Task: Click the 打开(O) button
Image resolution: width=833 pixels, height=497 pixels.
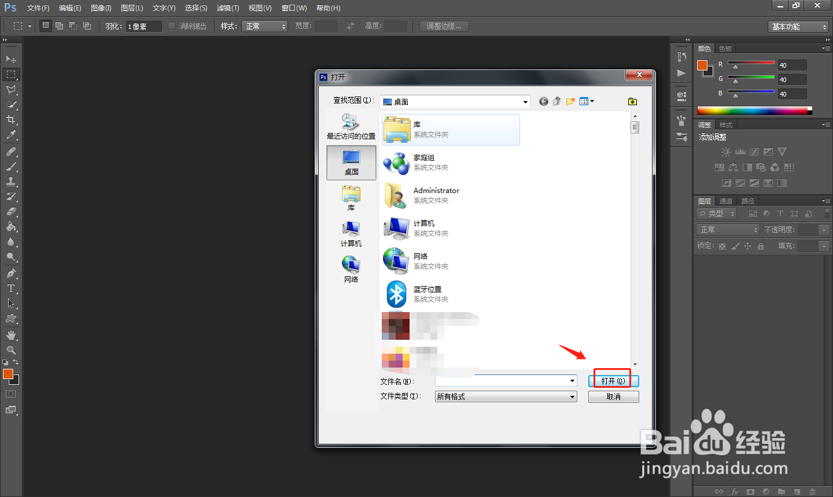Action: coord(614,381)
